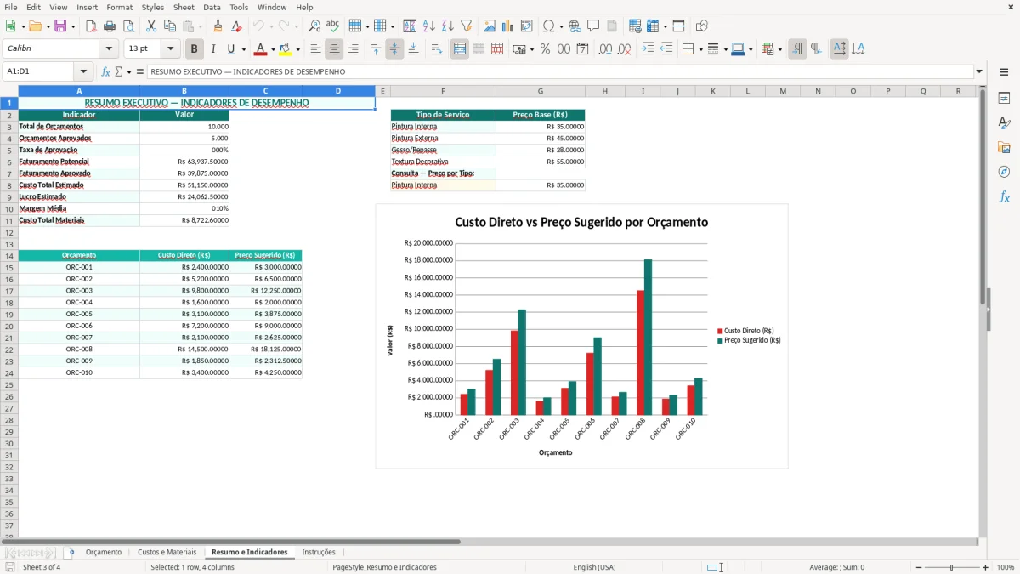Apply the yellow background highlight swatch
This screenshot has height=574, width=1020.
286,49
